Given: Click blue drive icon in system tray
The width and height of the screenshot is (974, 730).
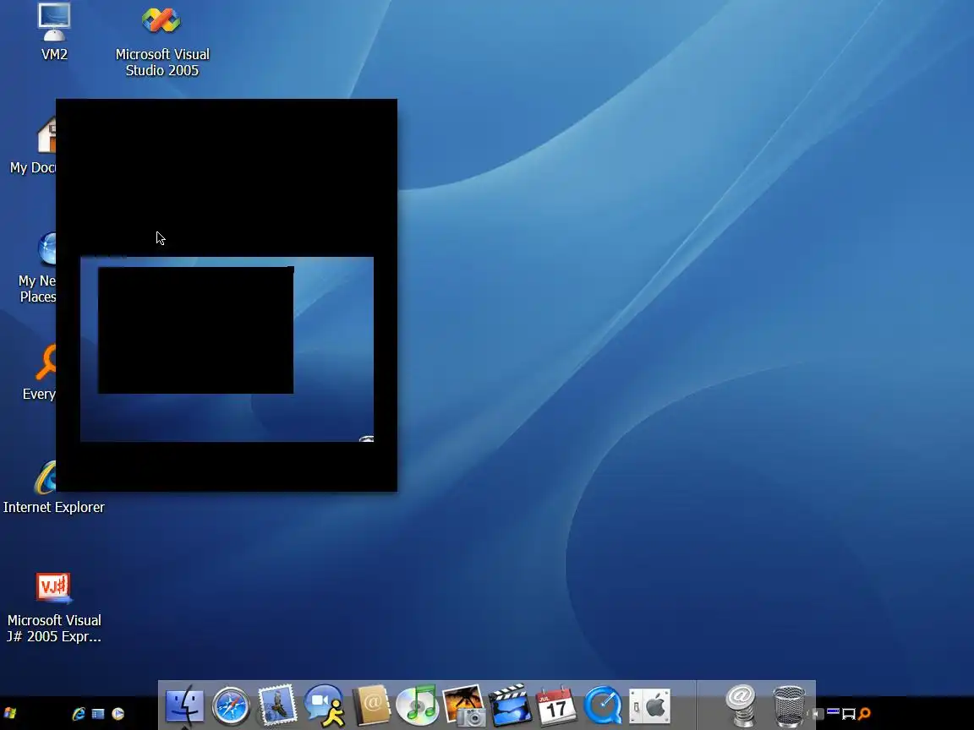Looking at the screenshot, I should [x=833, y=712].
